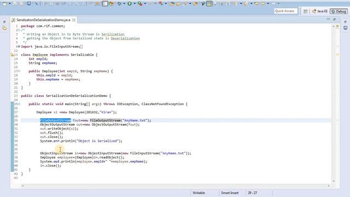Click the Suspend debug icon

click(51, 4)
